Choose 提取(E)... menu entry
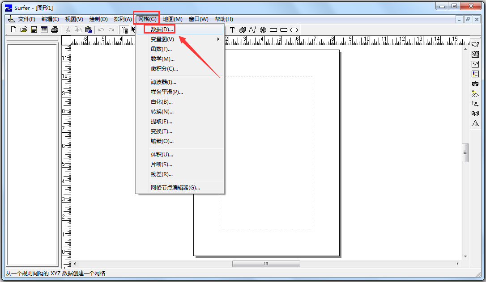Screen dimensions: 486x282 click(180, 122)
